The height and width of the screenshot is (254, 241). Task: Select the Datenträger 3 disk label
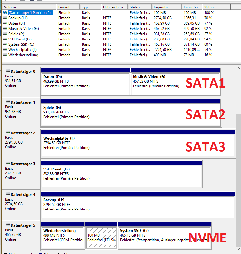[23, 164]
